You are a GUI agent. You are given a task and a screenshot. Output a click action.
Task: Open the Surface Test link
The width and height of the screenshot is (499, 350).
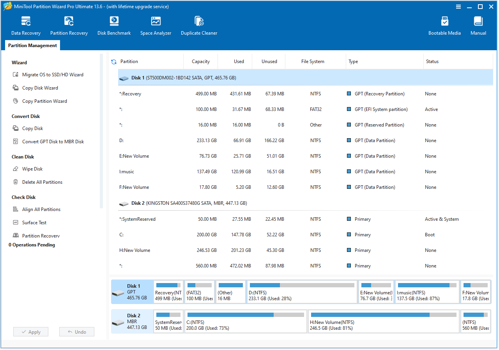tap(34, 223)
